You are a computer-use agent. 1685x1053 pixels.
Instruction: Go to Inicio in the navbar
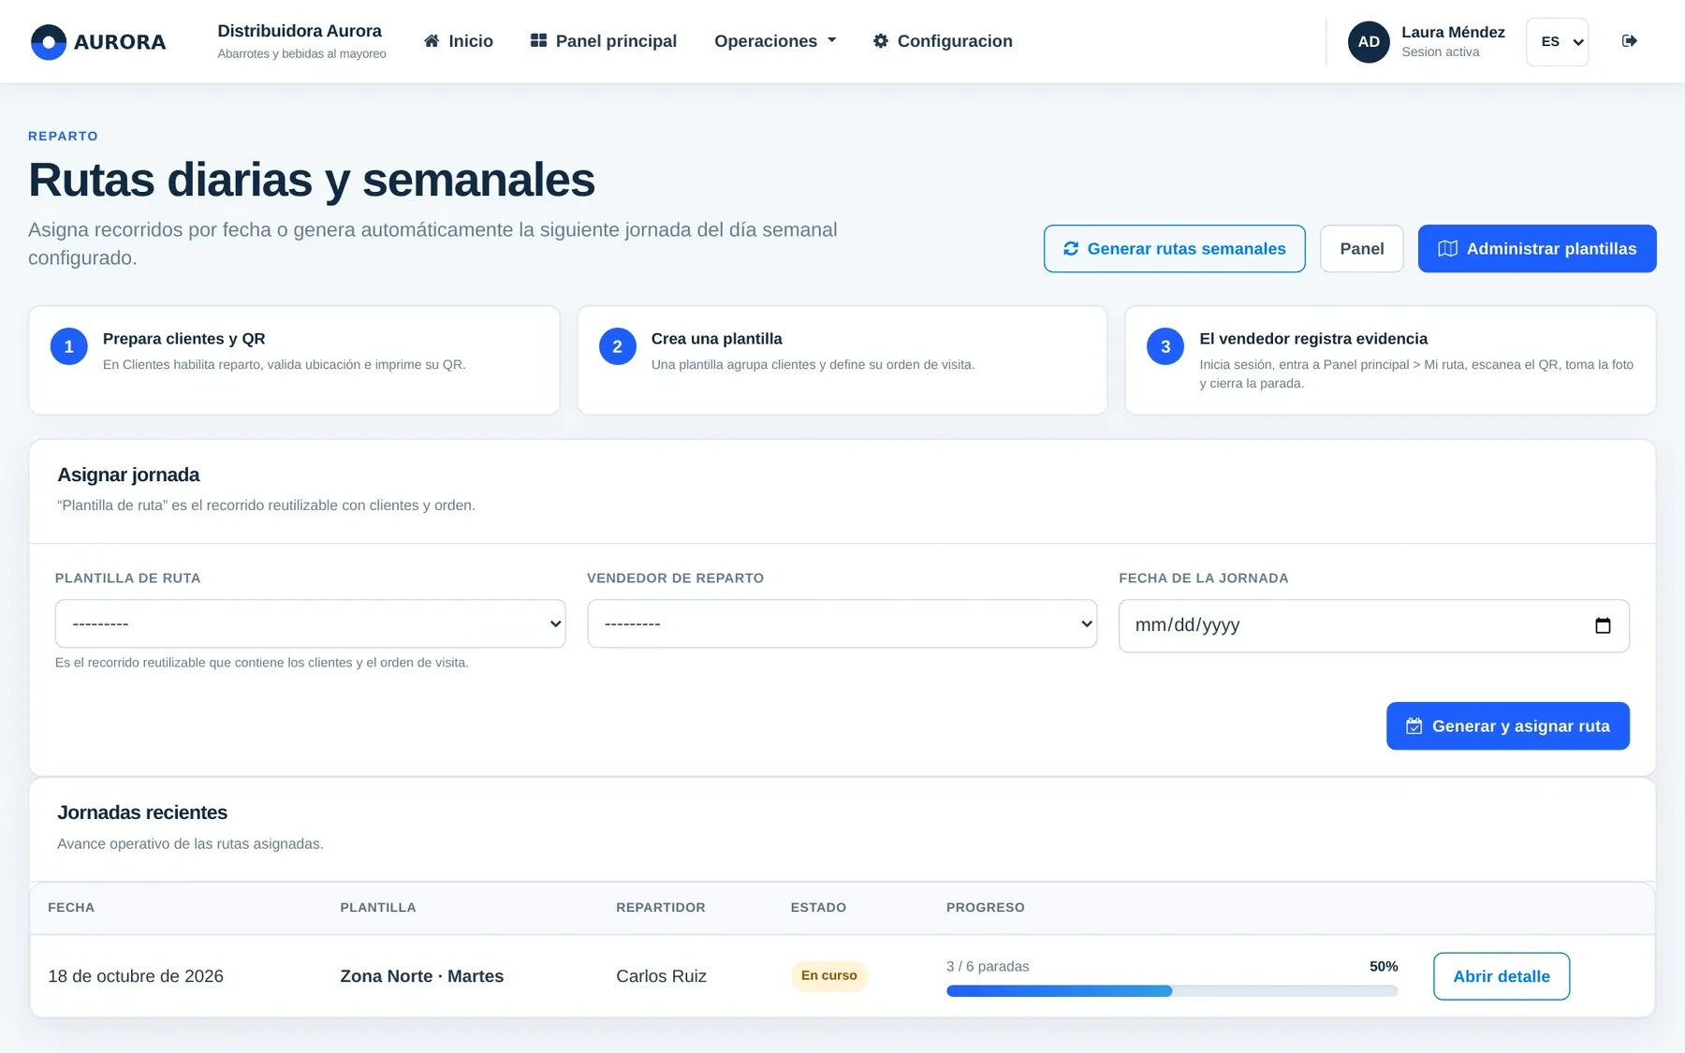pos(459,41)
